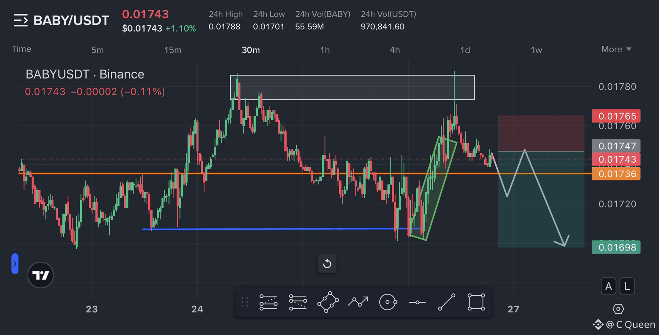
Task: Click the 0.01743 current price label
Action: 616,159
